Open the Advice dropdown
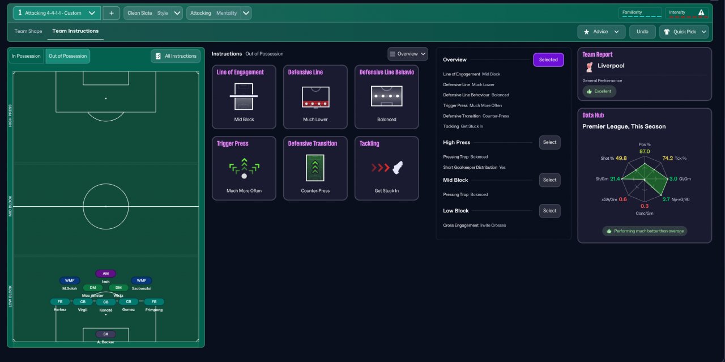Screen dimensions: 725x362 click(602, 32)
